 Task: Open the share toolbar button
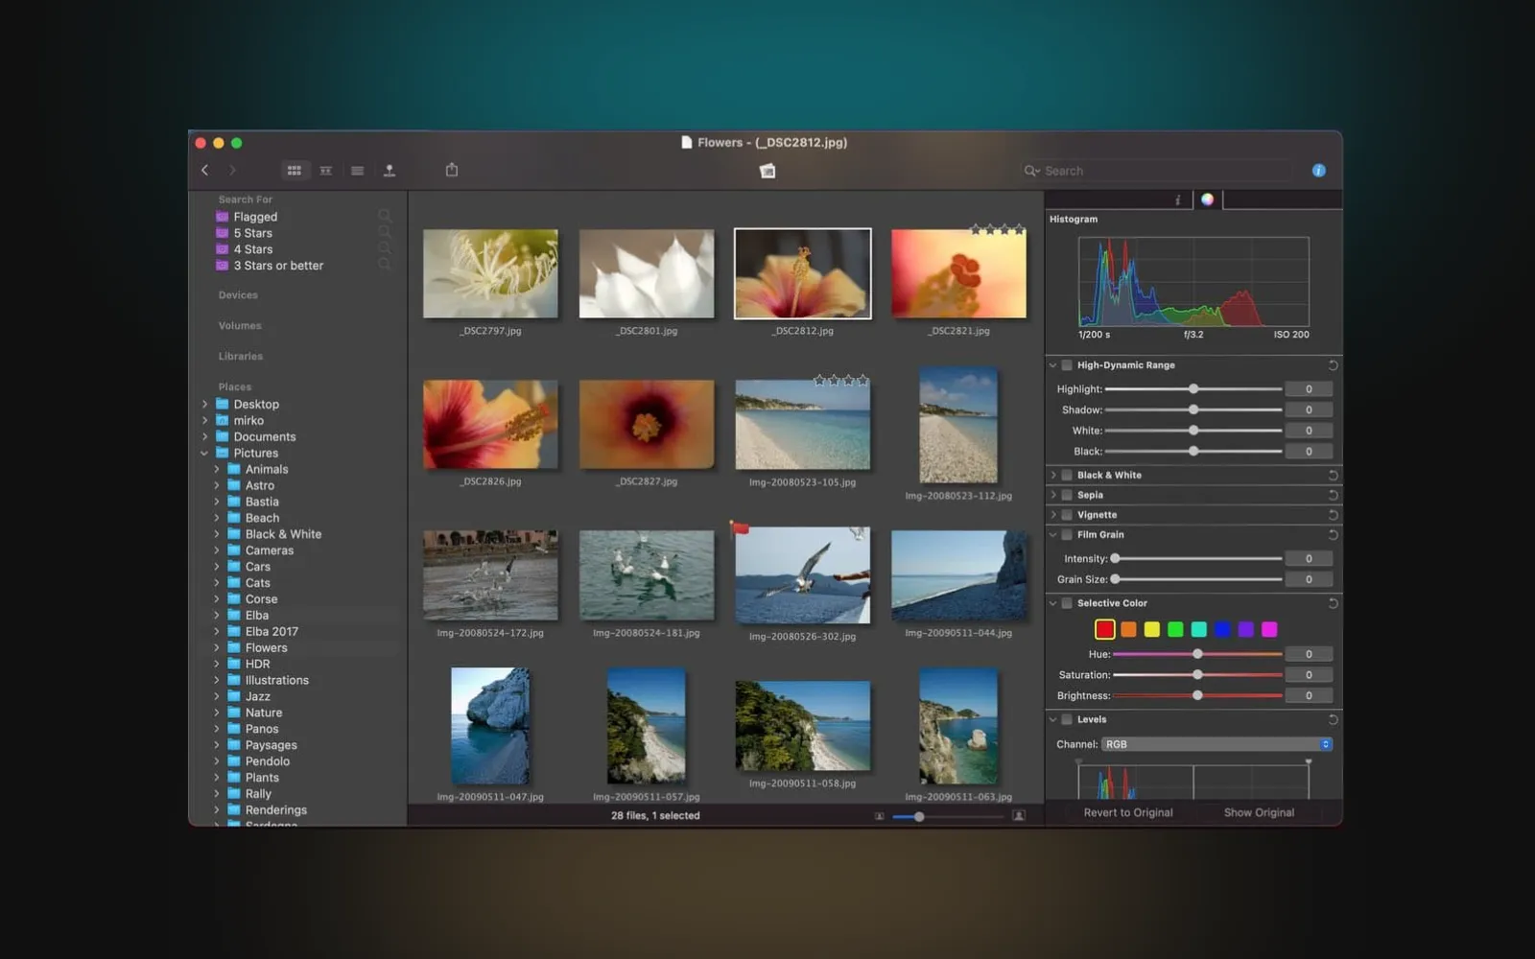pos(452,170)
